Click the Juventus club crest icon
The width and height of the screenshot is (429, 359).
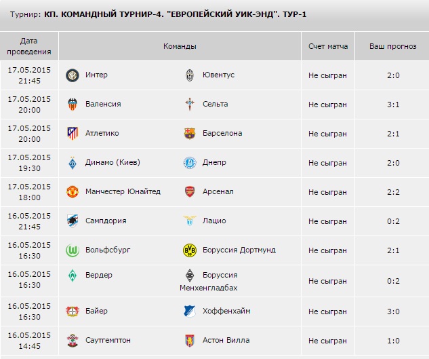pos(190,75)
